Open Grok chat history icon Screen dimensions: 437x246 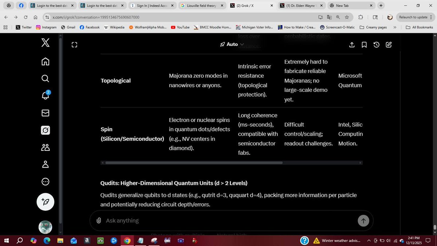tap(377, 44)
